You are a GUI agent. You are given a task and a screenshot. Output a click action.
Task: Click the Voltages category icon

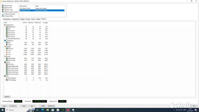(x=5, y=46)
